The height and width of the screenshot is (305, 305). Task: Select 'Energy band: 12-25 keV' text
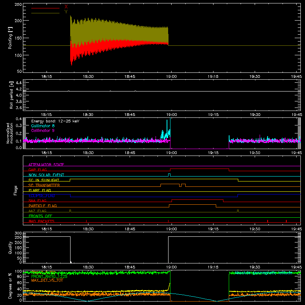pyautogui.click(x=55, y=121)
